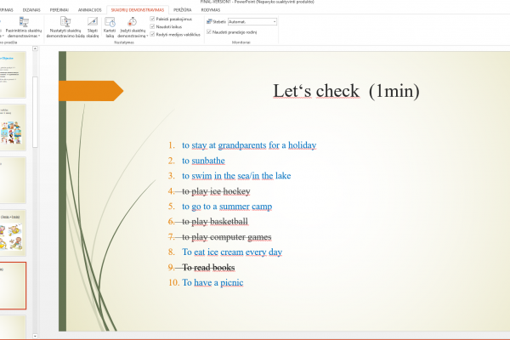Click the line "to stay at grandparents for a holiday"
Viewport: 510px width, 340px height.
click(x=249, y=145)
